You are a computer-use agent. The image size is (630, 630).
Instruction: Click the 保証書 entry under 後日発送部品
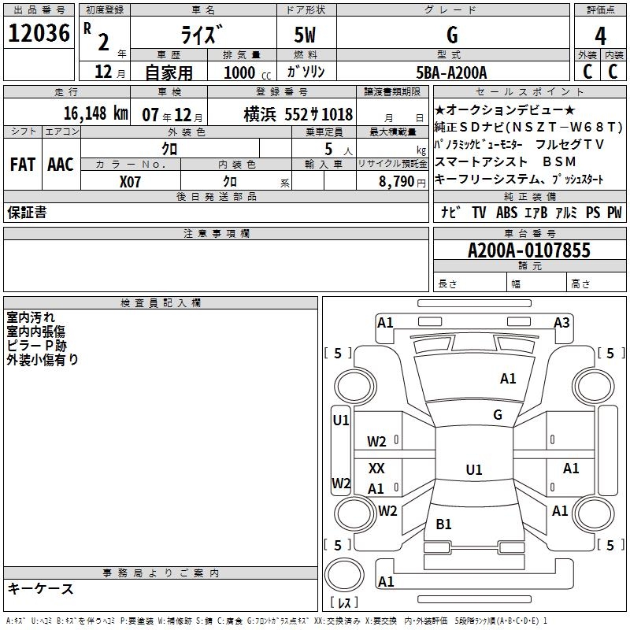[x=27, y=213]
